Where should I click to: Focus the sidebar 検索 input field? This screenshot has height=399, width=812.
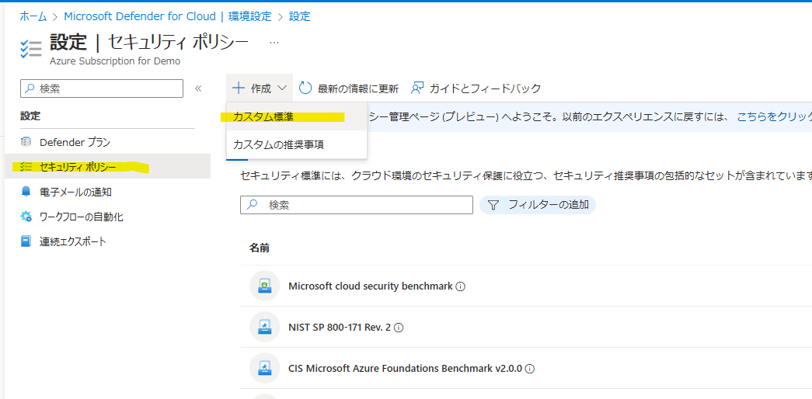point(102,88)
